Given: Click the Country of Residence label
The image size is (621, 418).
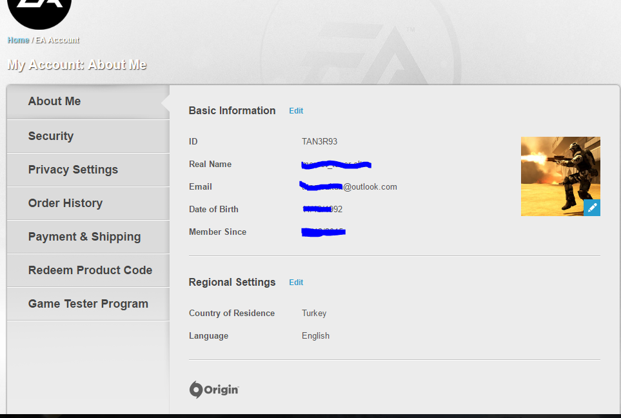Looking at the screenshot, I should [x=232, y=313].
